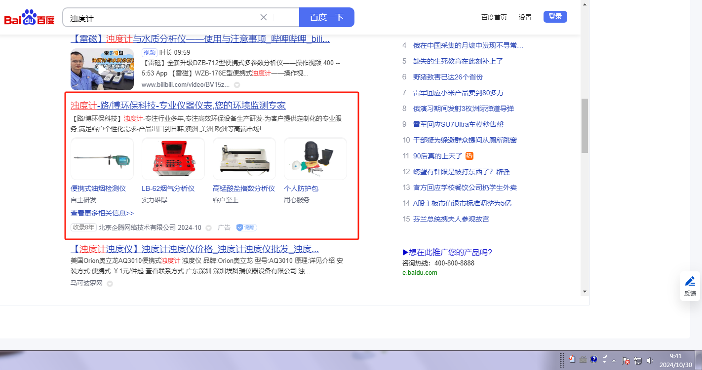Click the page scrollbar up arrow

[585, 4]
